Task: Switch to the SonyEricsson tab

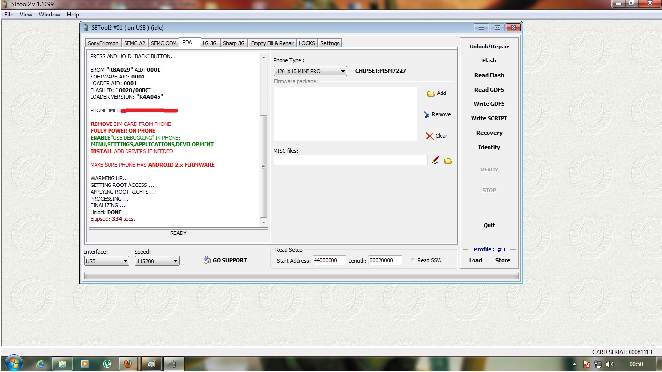Action: [103, 43]
